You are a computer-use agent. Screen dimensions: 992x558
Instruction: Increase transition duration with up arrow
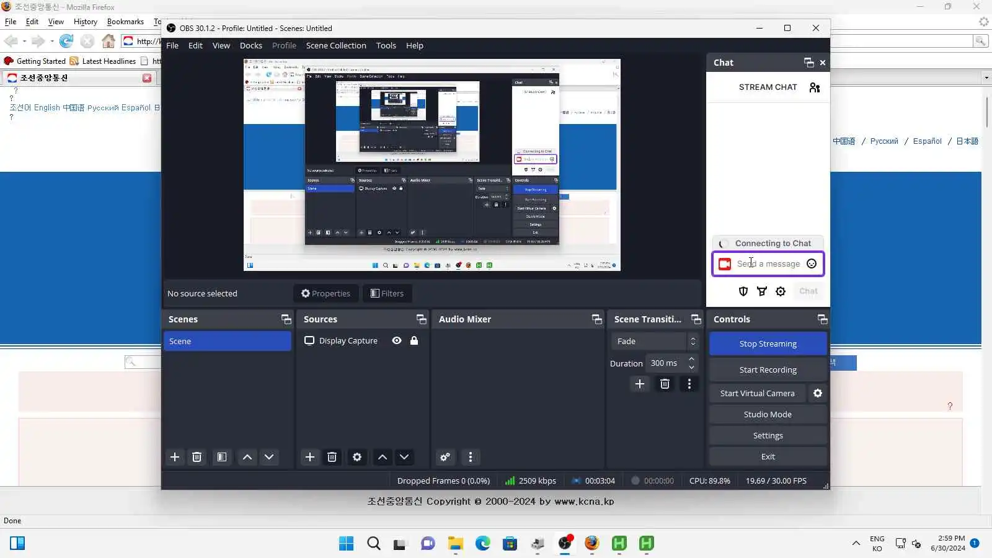tap(691, 359)
